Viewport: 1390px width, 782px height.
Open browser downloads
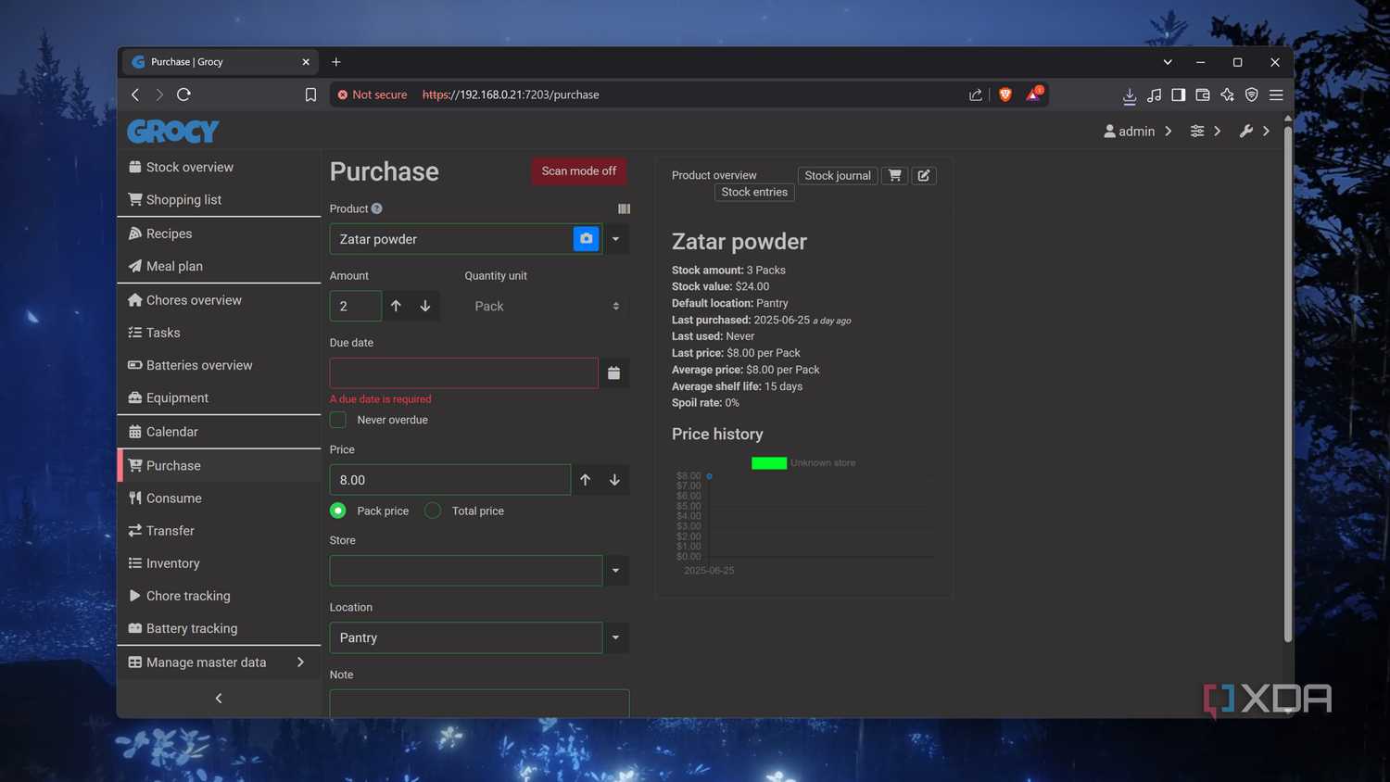tap(1129, 95)
